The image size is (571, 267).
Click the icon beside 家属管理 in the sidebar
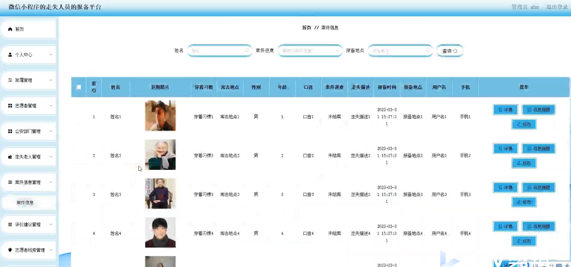(10, 80)
